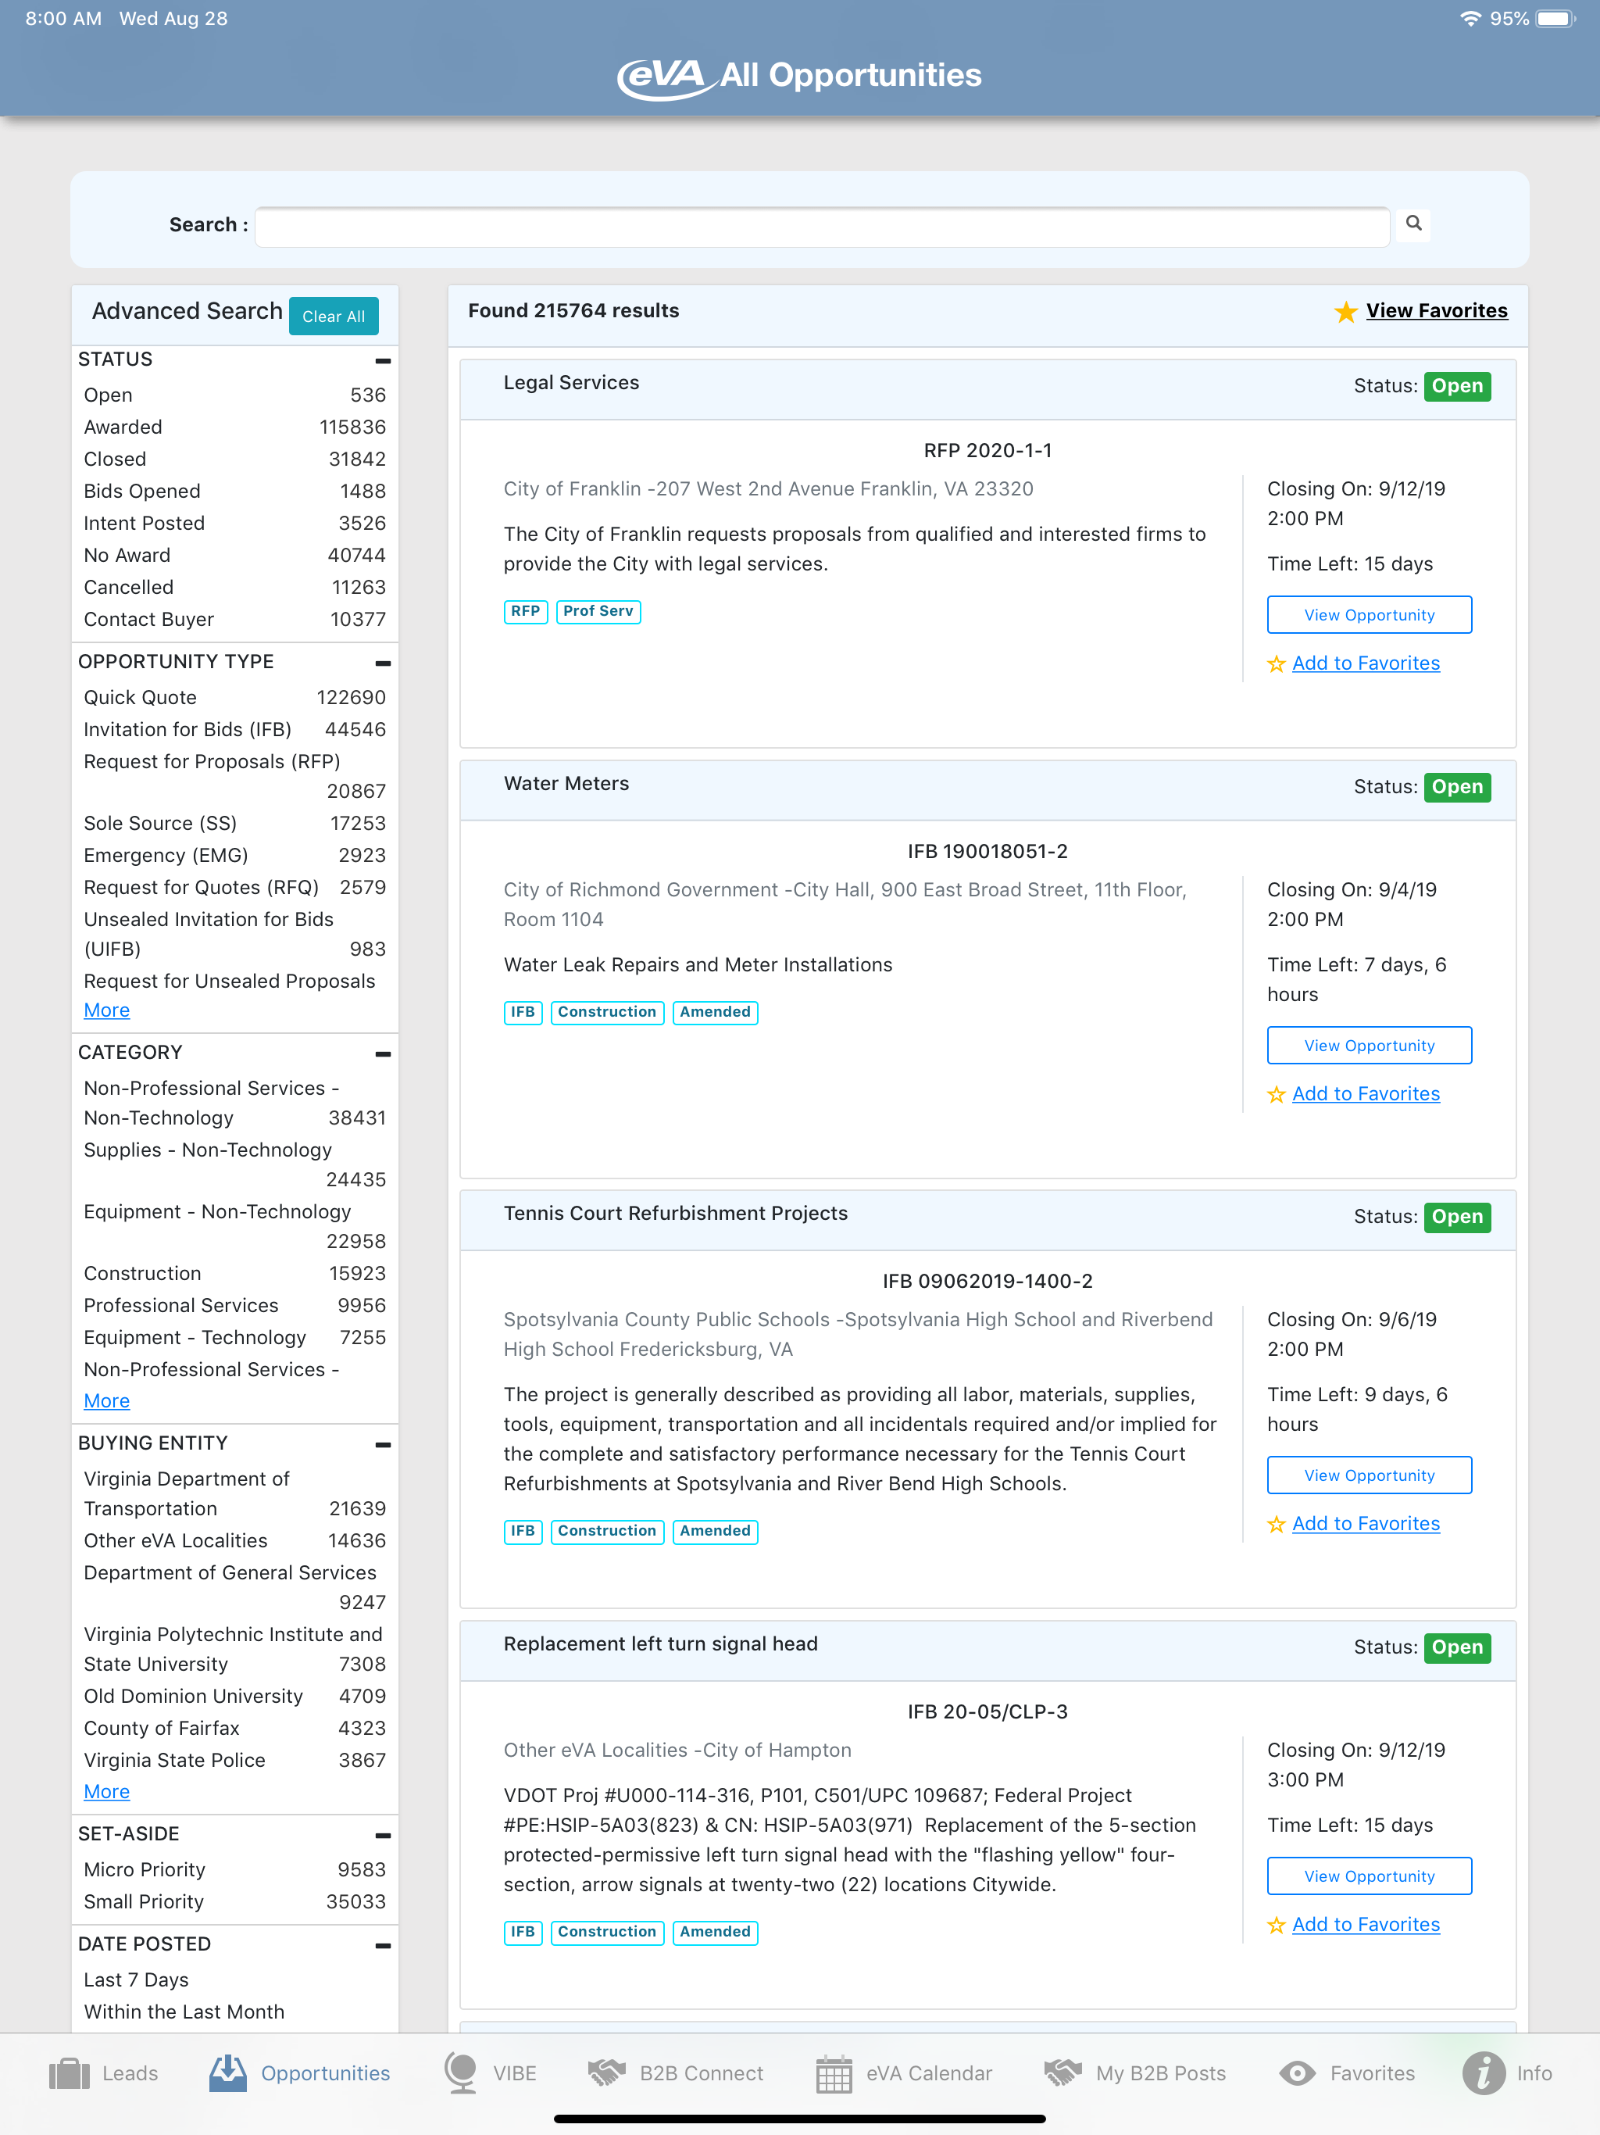This screenshot has height=2135, width=1600.
Task: Click the Clear All button
Action: (x=334, y=316)
